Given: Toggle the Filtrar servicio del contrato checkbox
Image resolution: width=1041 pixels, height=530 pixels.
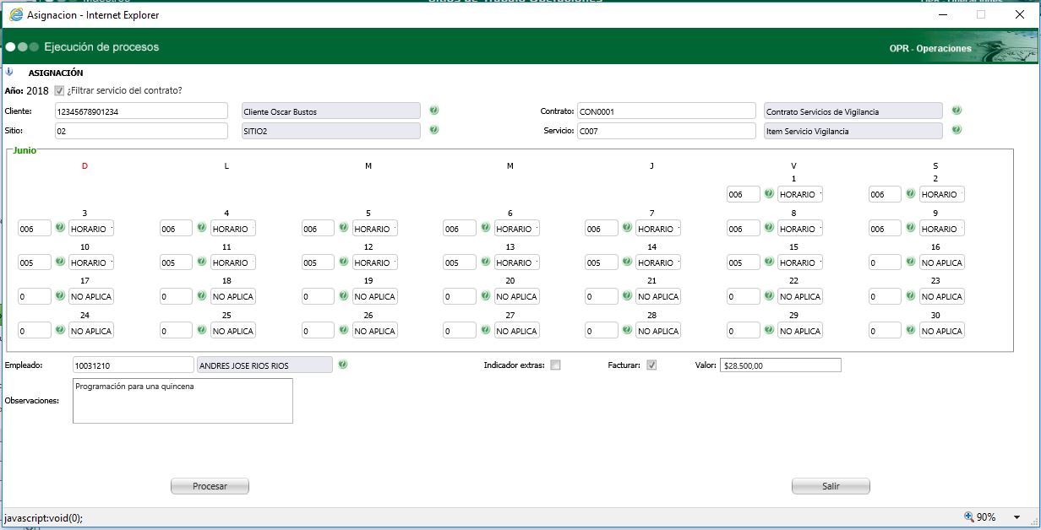Looking at the screenshot, I should (59, 90).
